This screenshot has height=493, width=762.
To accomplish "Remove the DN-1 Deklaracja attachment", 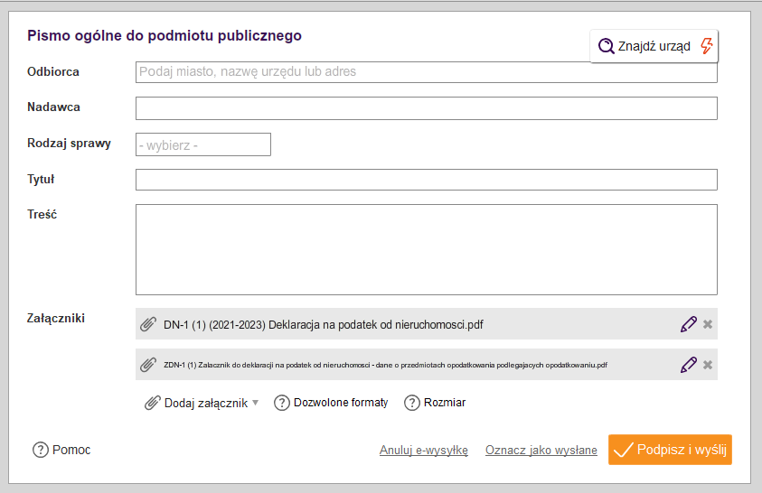I will [708, 324].
